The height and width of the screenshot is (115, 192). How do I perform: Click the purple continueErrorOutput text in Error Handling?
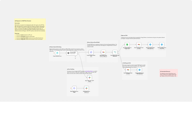(89, 71)
